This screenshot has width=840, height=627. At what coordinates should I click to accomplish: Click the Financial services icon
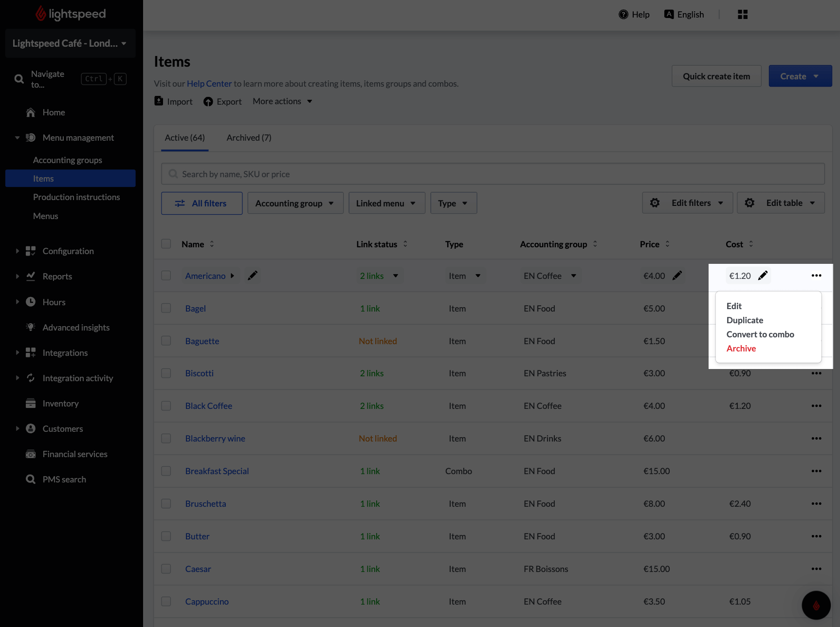click(31, 454)
